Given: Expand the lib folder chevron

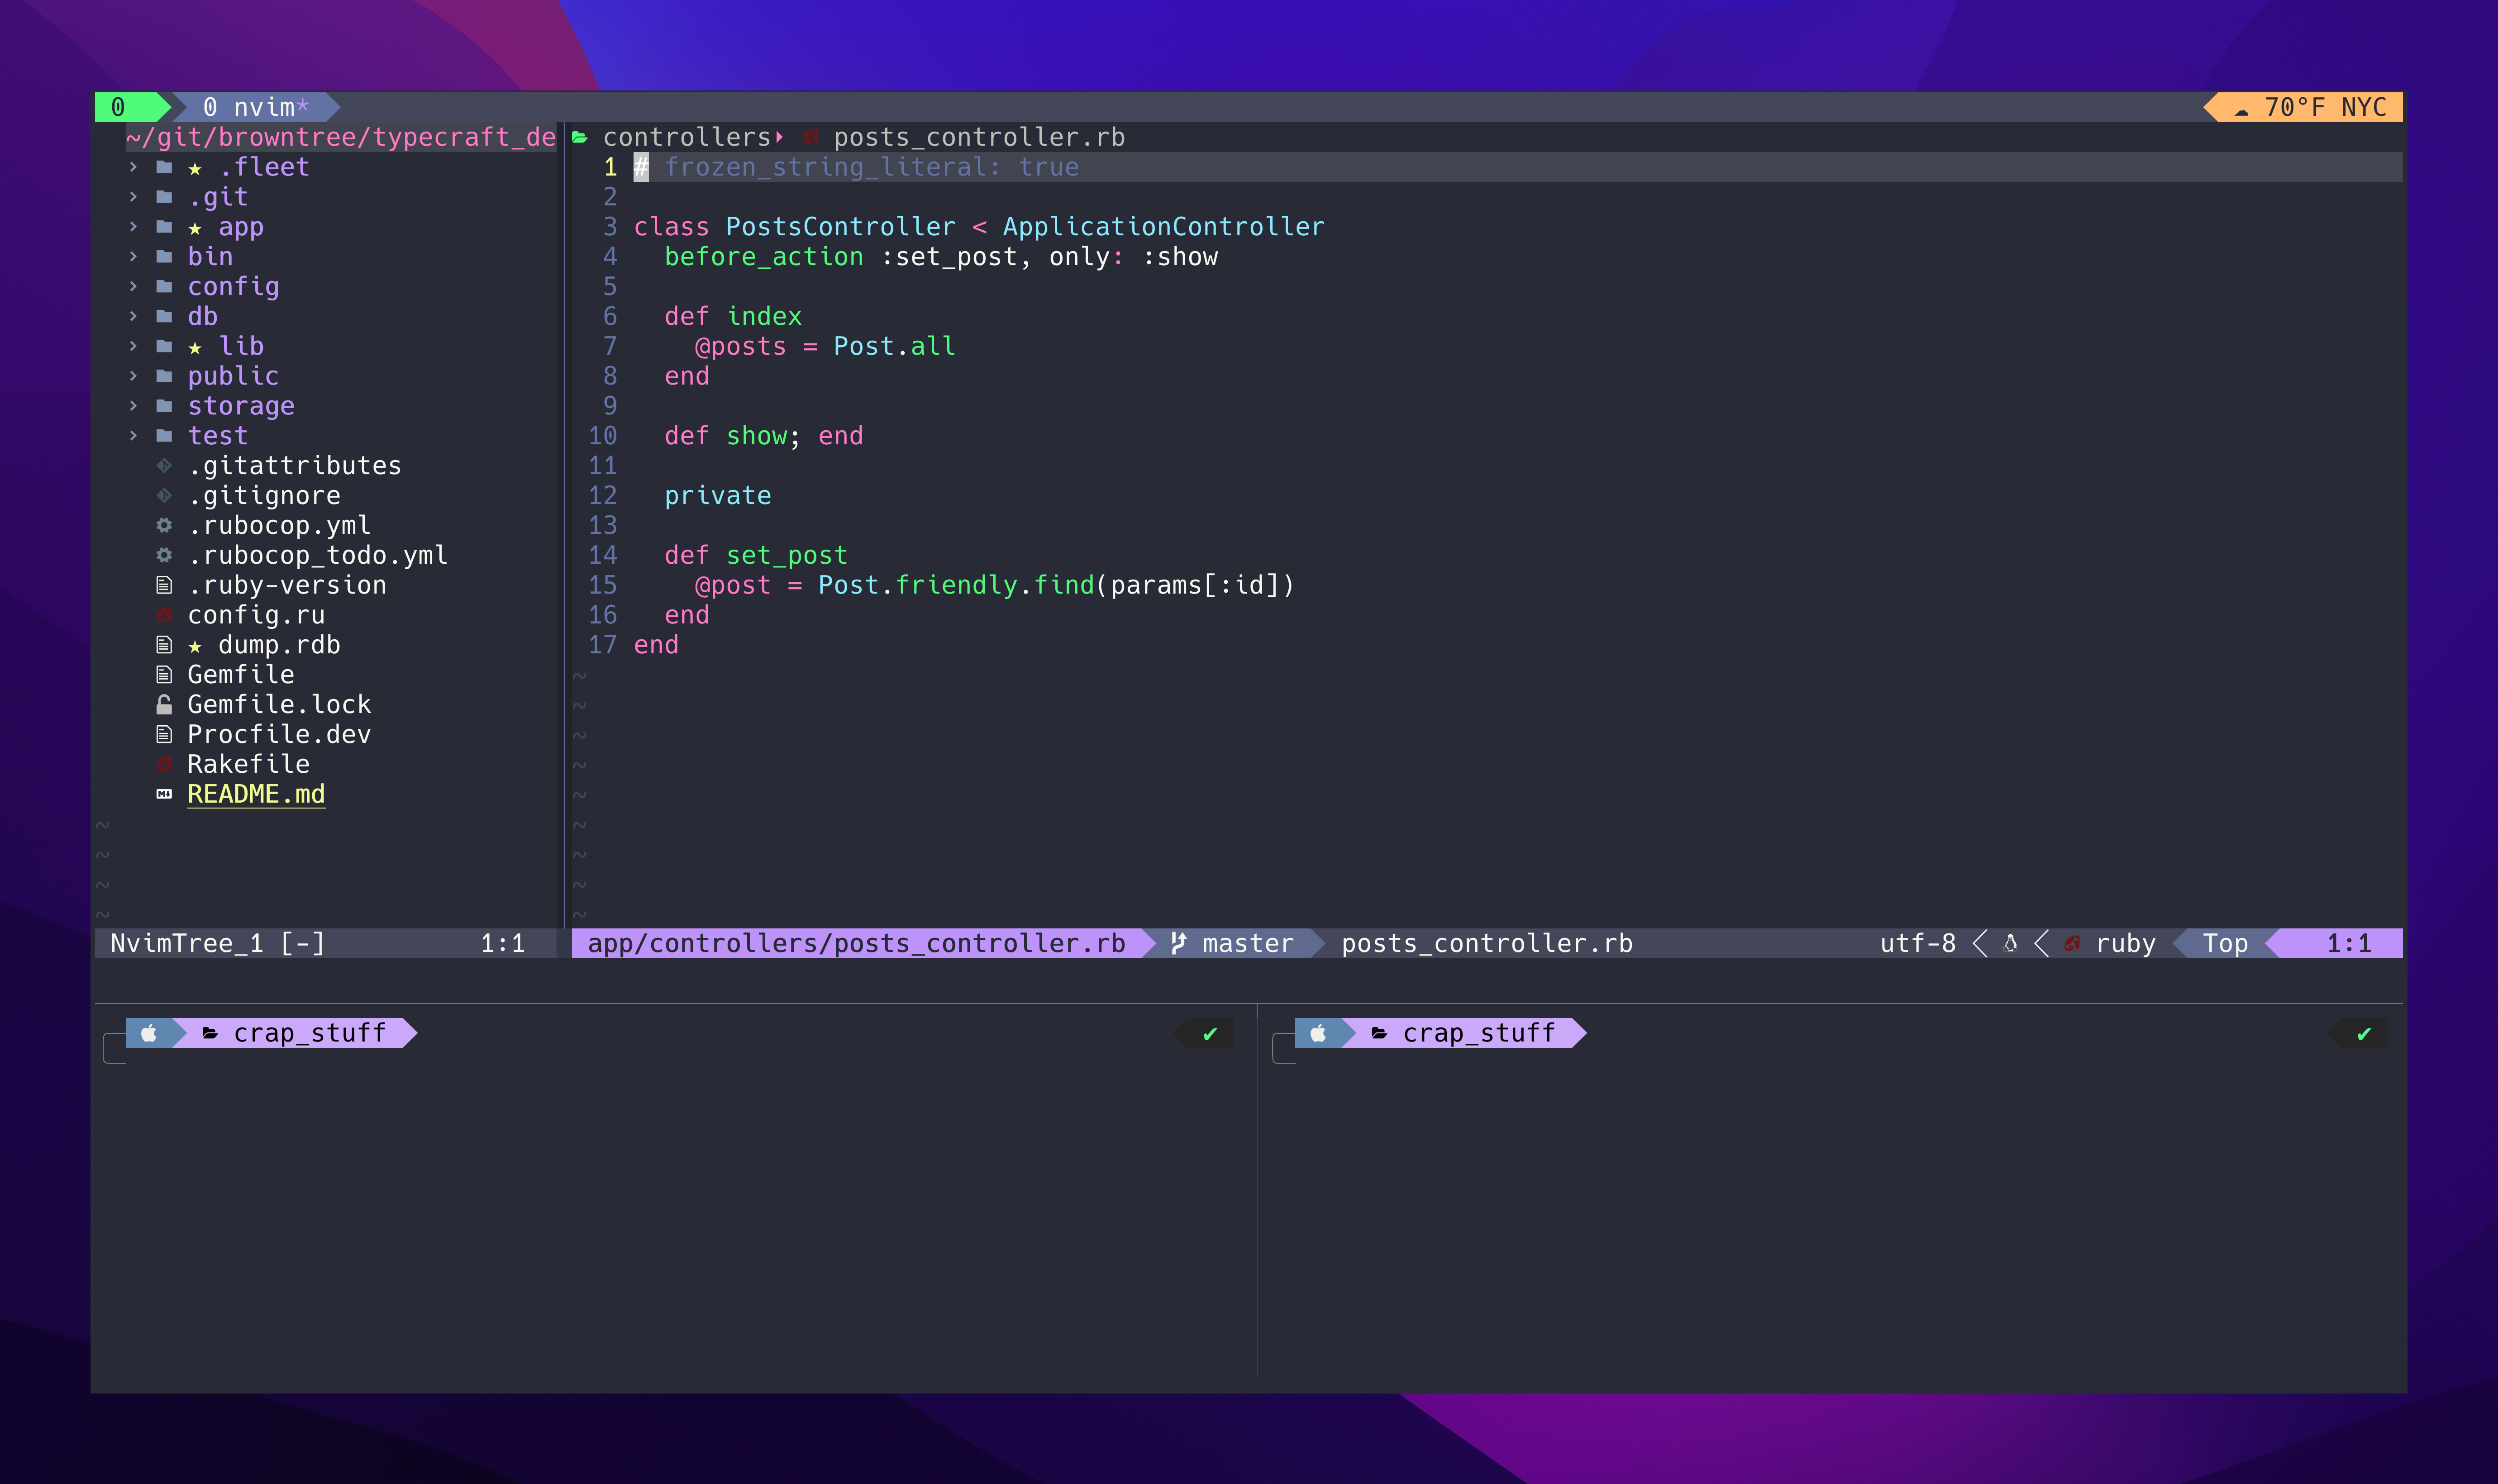Looking at the screenshot, I should coord(133,346).
